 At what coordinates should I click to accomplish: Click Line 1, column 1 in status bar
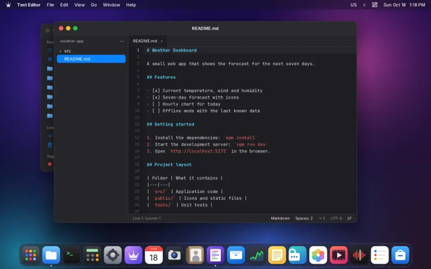point(147,218)
